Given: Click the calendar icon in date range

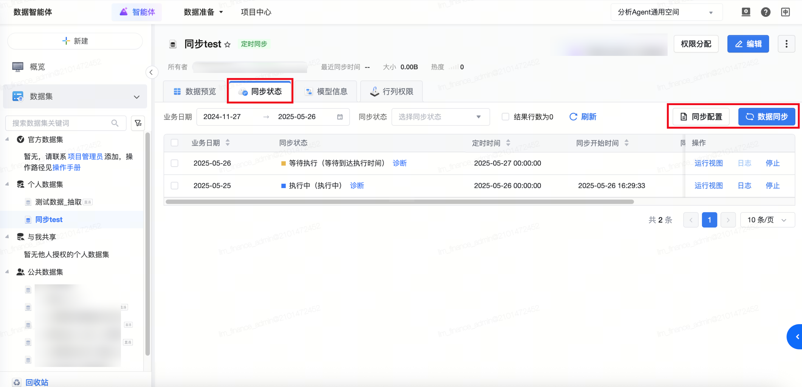Looking at the screenshot, I should (340, 117).
